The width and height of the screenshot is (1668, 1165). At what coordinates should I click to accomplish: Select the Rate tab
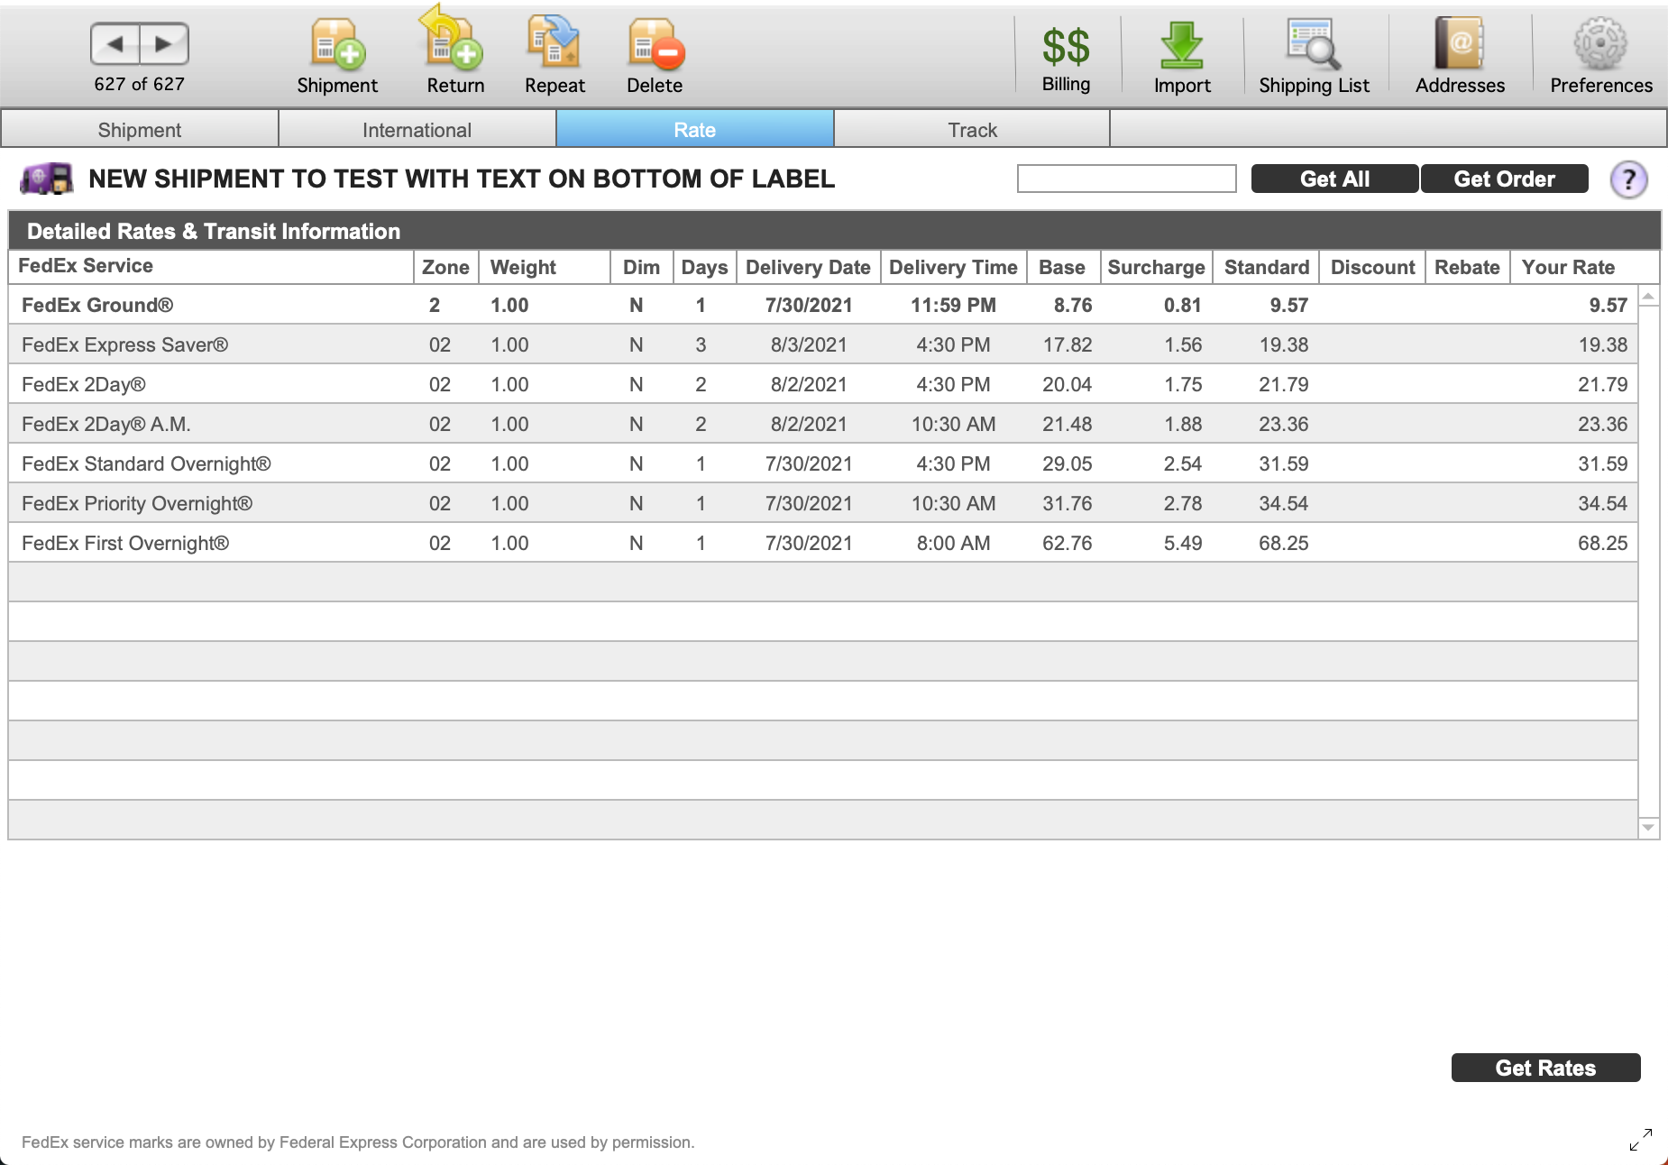695,129
